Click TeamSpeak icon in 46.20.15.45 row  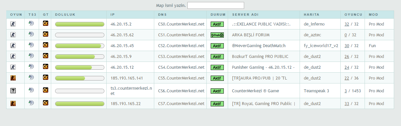click(31, 45)
